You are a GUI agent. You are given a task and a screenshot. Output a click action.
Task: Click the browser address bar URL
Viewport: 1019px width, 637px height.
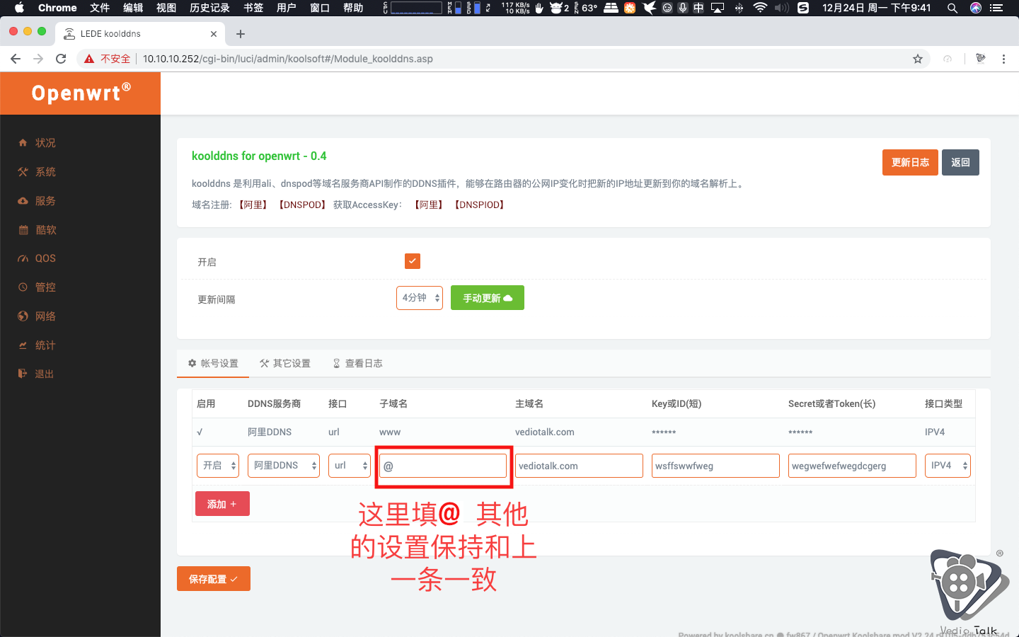288,59
